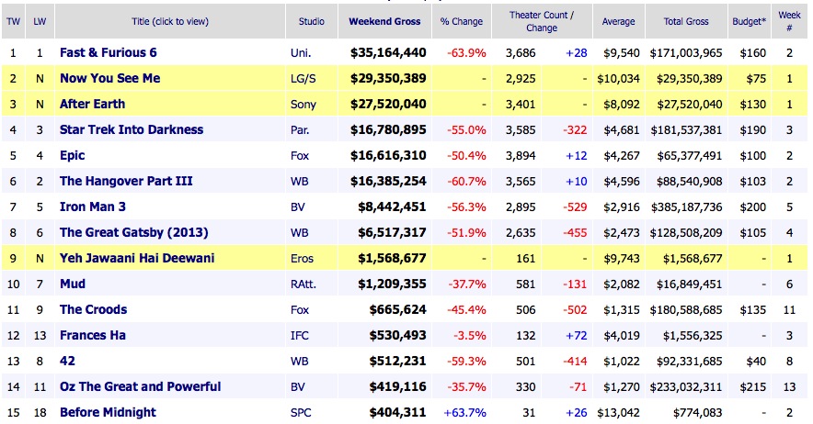
Task: Click the Before Midnight title
Action: (x=108, y=413)
